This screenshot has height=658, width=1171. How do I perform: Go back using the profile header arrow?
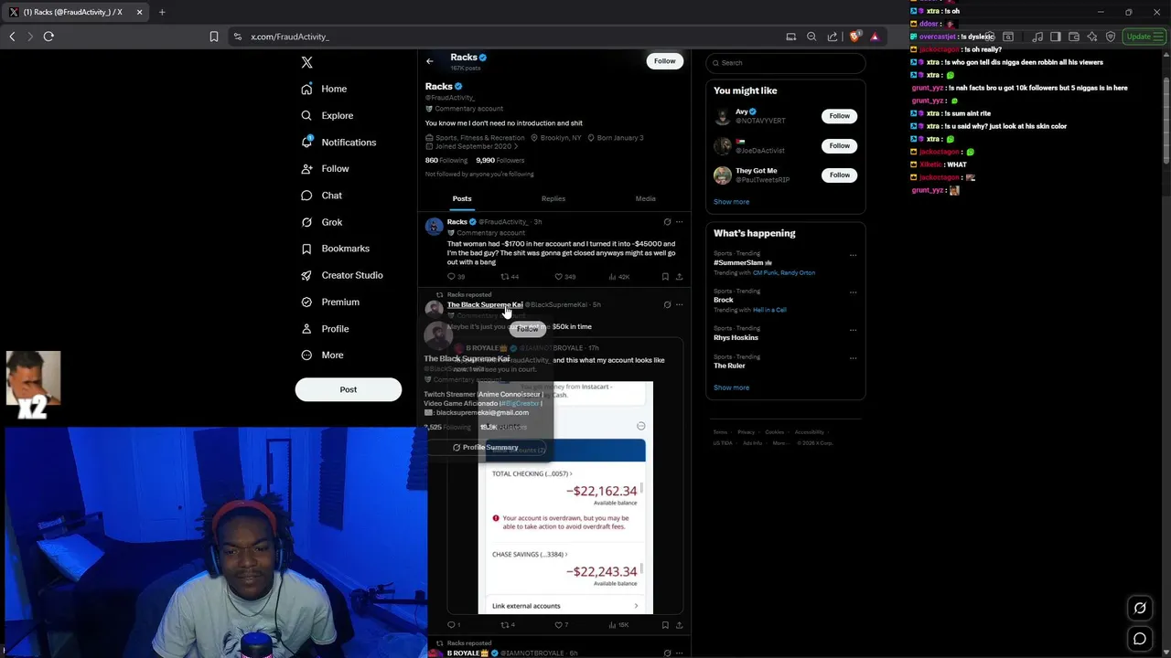[x=430, y=61]
